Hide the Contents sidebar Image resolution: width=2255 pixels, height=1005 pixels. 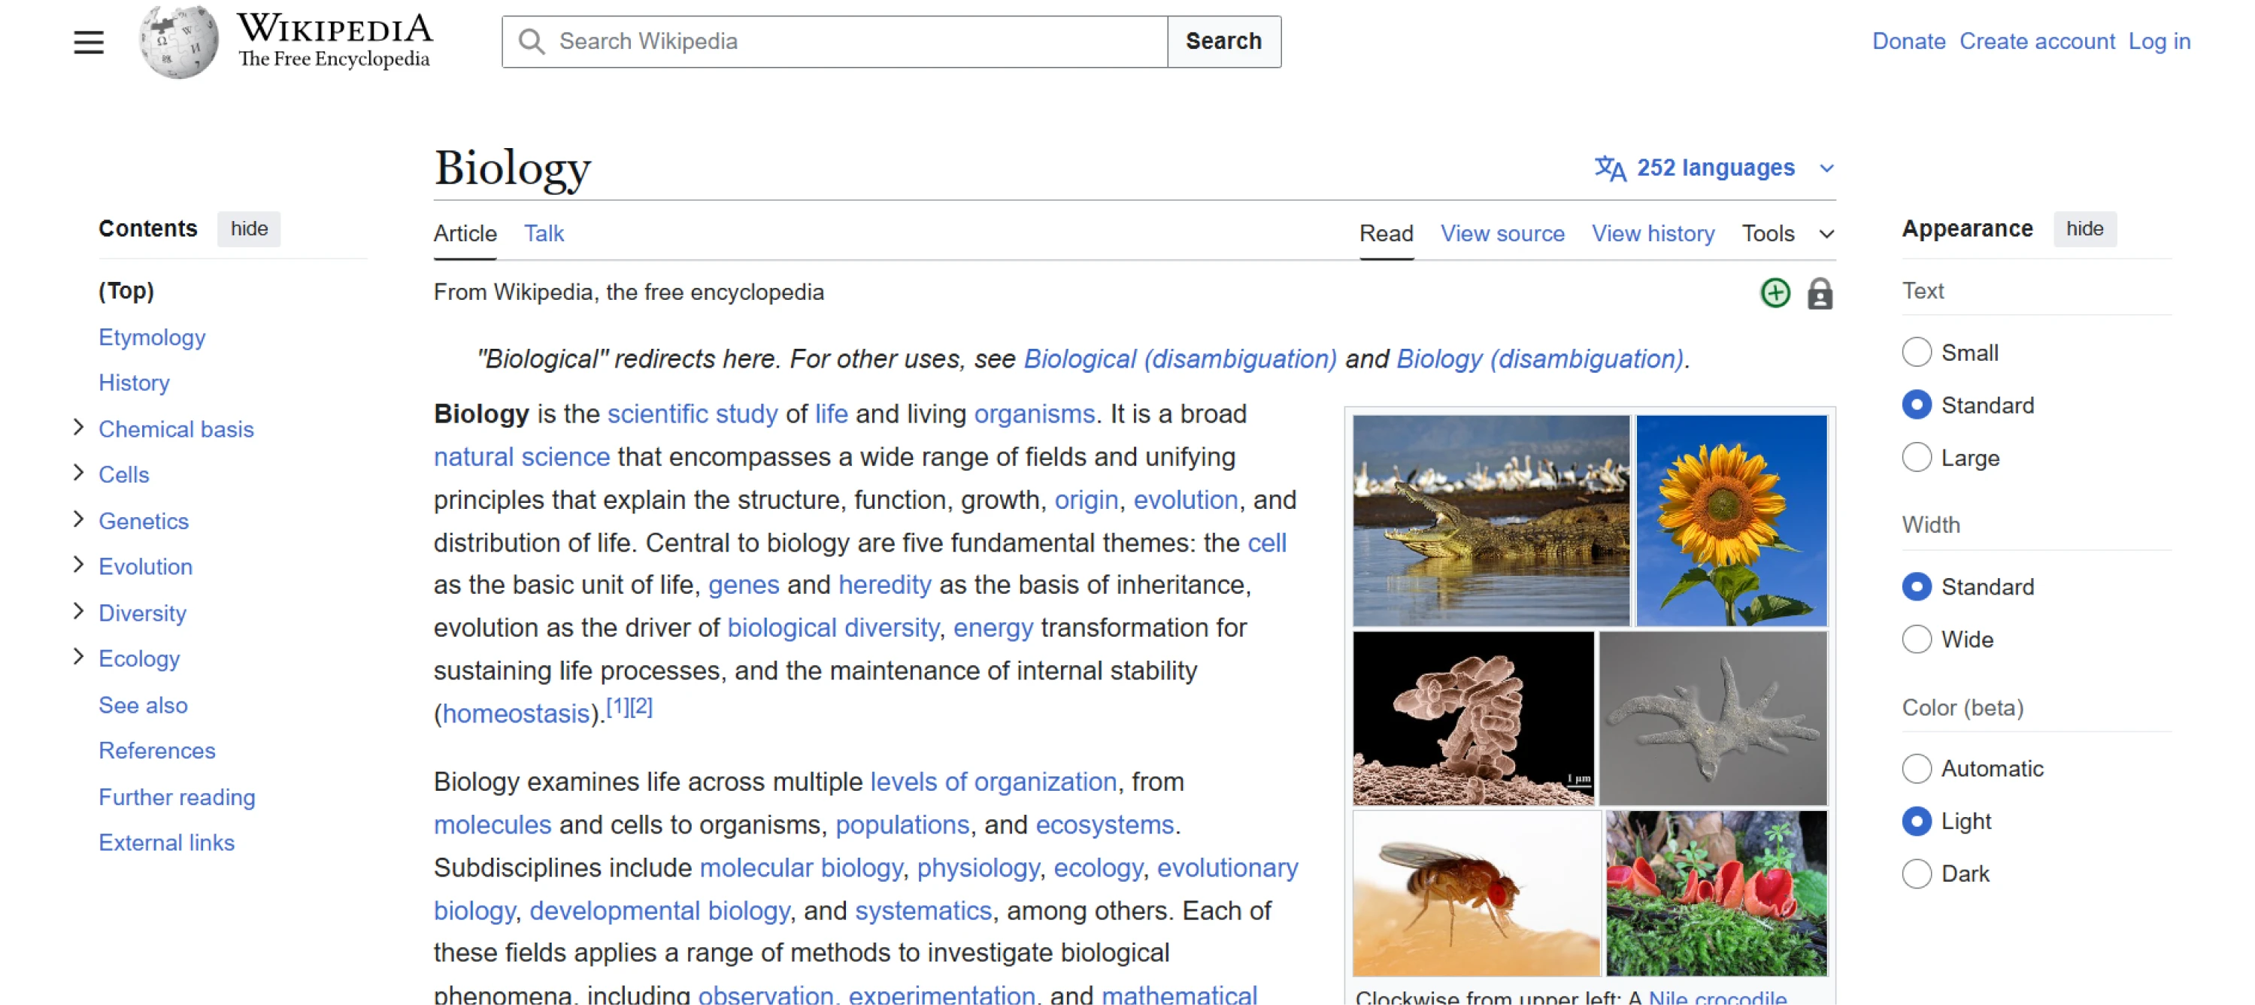click(x=249, y=229)
